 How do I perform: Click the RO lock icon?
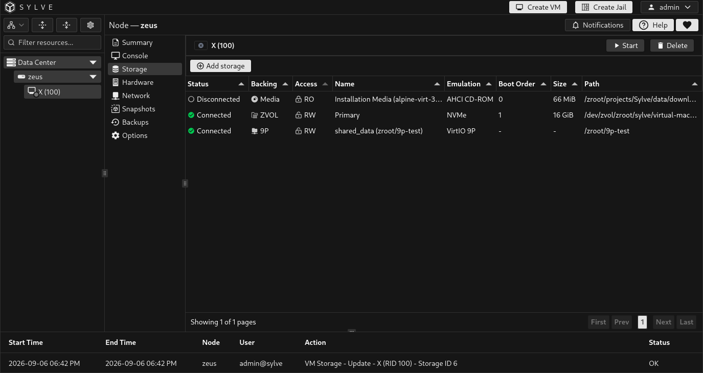(299, 100)
